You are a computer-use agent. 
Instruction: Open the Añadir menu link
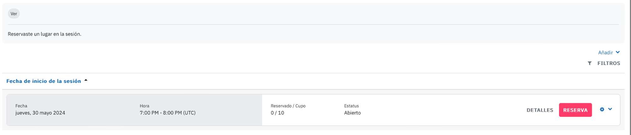pyautogui.click(x=605, y=52)
